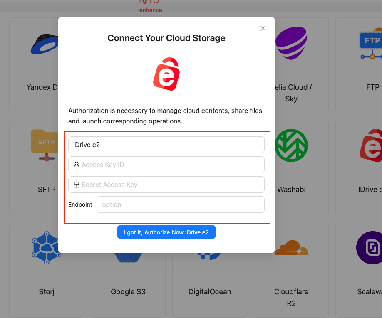Click inside the Secret Access Key field
Screen dimensions: 382x318
point(166,185)
